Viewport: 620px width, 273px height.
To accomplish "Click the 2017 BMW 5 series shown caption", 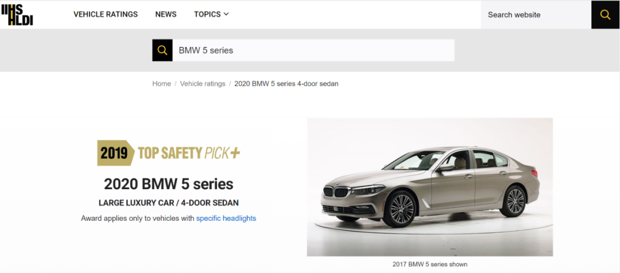I will pyautogui.click(x=430, y=264).
